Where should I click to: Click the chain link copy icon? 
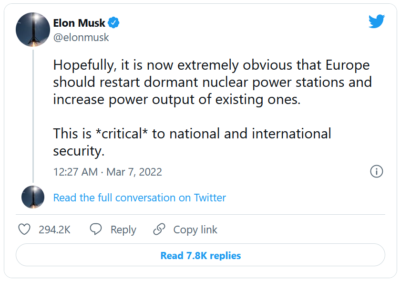[x=159, y=230]
